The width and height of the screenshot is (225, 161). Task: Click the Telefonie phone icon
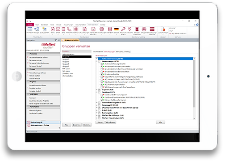[x=69, y=29]
